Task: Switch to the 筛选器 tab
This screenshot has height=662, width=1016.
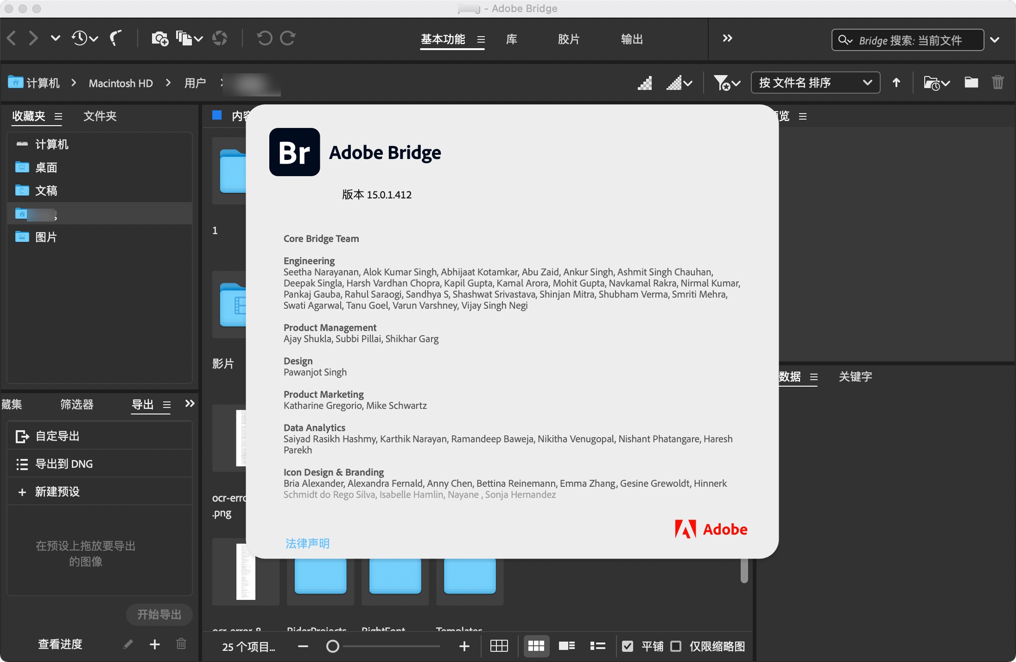Action: coord(77,405)
